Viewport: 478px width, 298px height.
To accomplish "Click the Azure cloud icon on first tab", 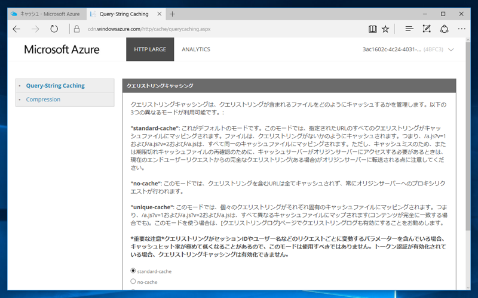I will tap(14, 14).
